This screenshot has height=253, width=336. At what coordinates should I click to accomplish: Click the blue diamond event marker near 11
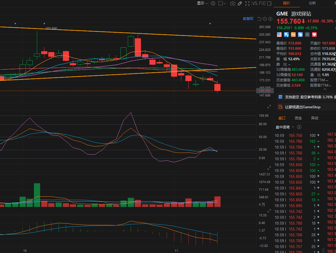(210, 23)
